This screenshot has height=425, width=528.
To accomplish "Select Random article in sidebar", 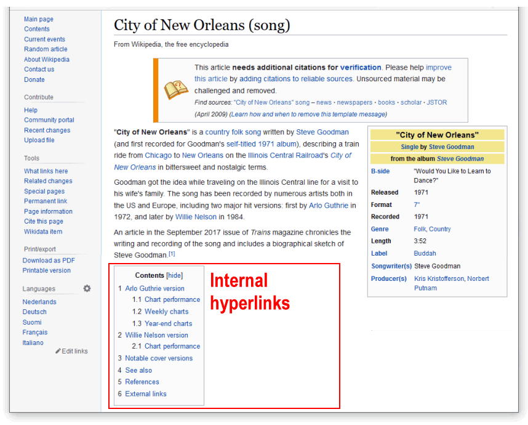I will point(46,49).
